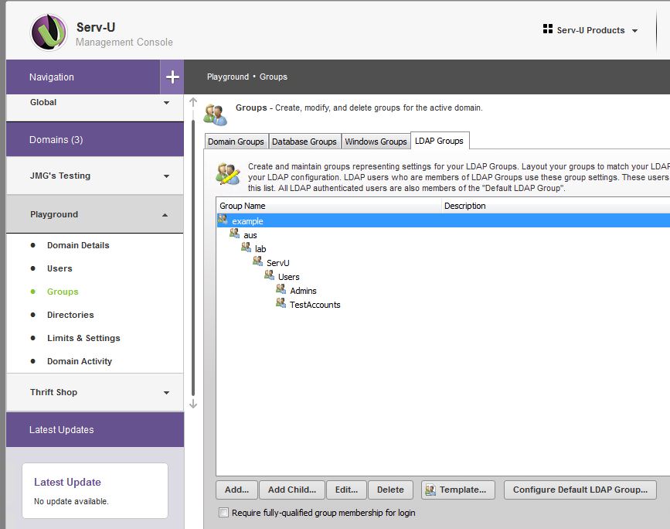
Task: Click the Domains (3) header
Action: (95, 139)
